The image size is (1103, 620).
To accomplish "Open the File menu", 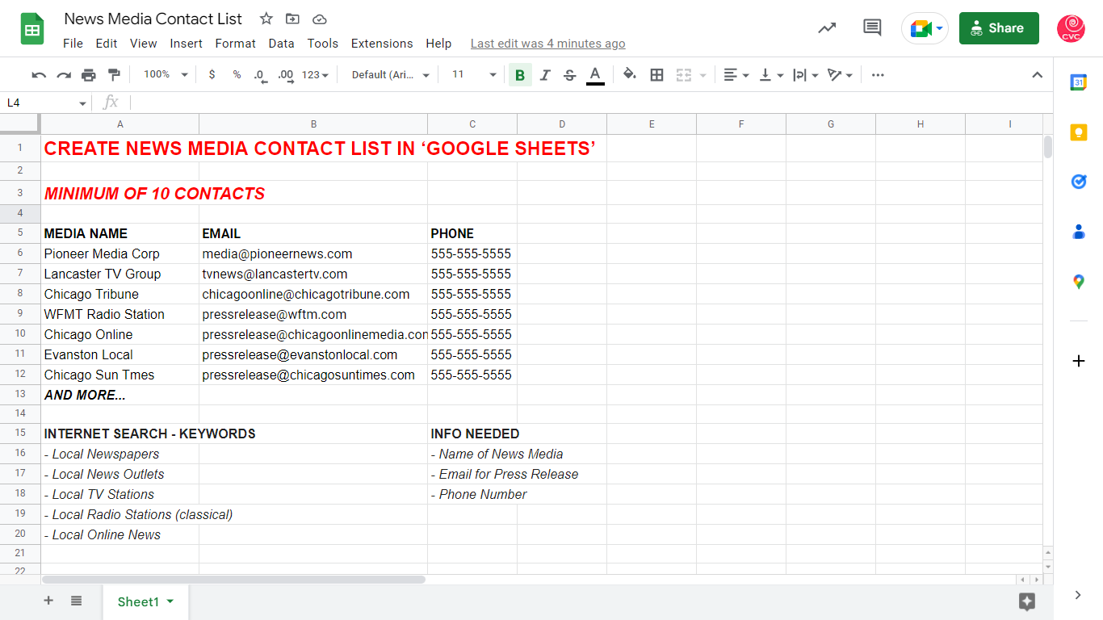I will [x=73, y=44].
